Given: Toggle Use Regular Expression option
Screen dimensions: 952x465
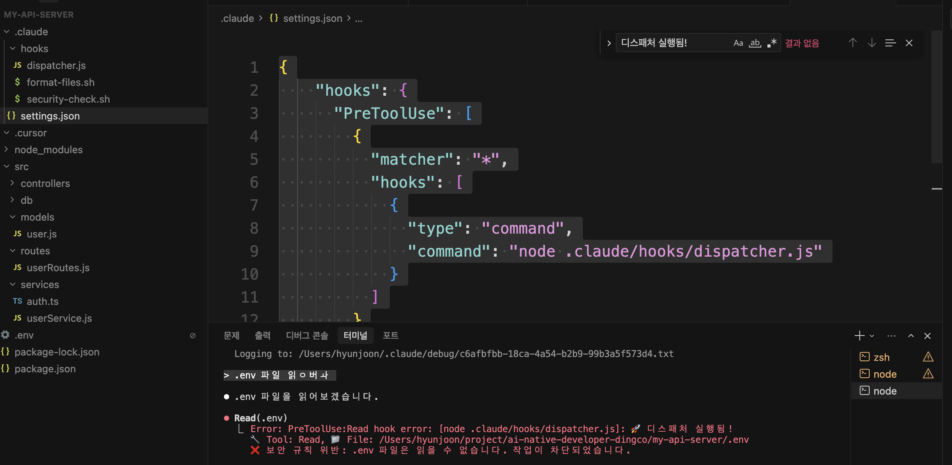Looking at the screenshot, I should coord(772,43).
